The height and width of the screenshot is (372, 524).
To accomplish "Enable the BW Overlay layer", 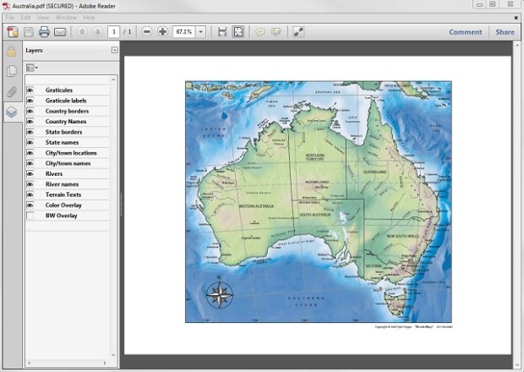I will [30, 216].
